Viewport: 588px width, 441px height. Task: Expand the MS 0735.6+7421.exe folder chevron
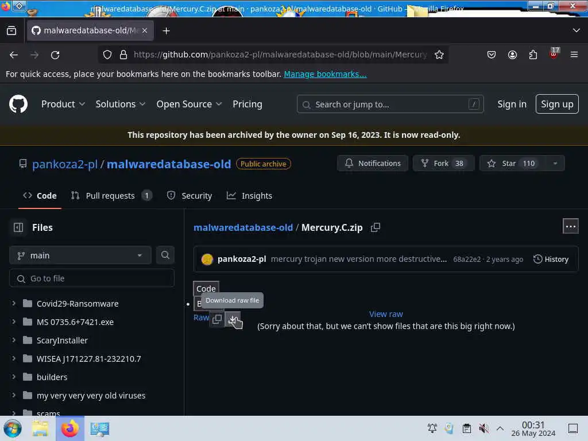point(14,322)
